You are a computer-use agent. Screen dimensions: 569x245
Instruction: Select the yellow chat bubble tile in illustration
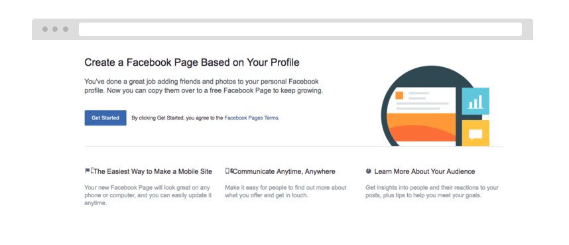pyautogui.click(x=475, y=133)
